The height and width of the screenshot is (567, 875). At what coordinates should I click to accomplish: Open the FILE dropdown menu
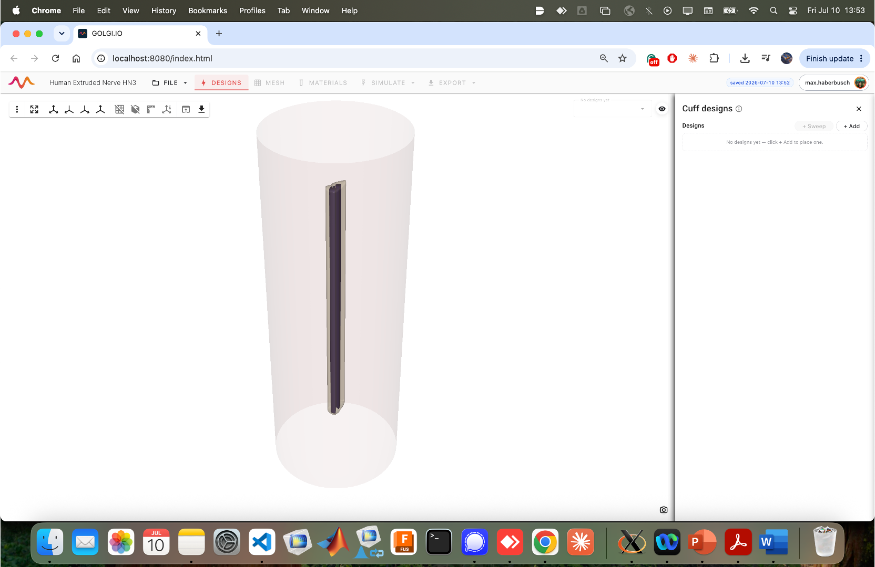tap(170, 83)
